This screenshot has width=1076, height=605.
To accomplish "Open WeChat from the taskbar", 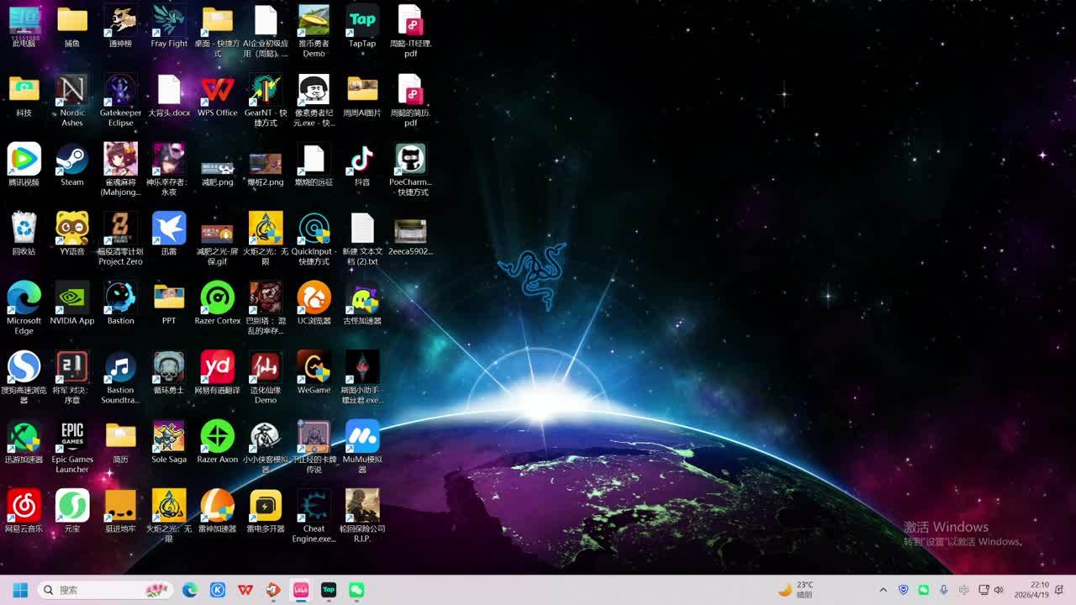I will pos(356,590).
